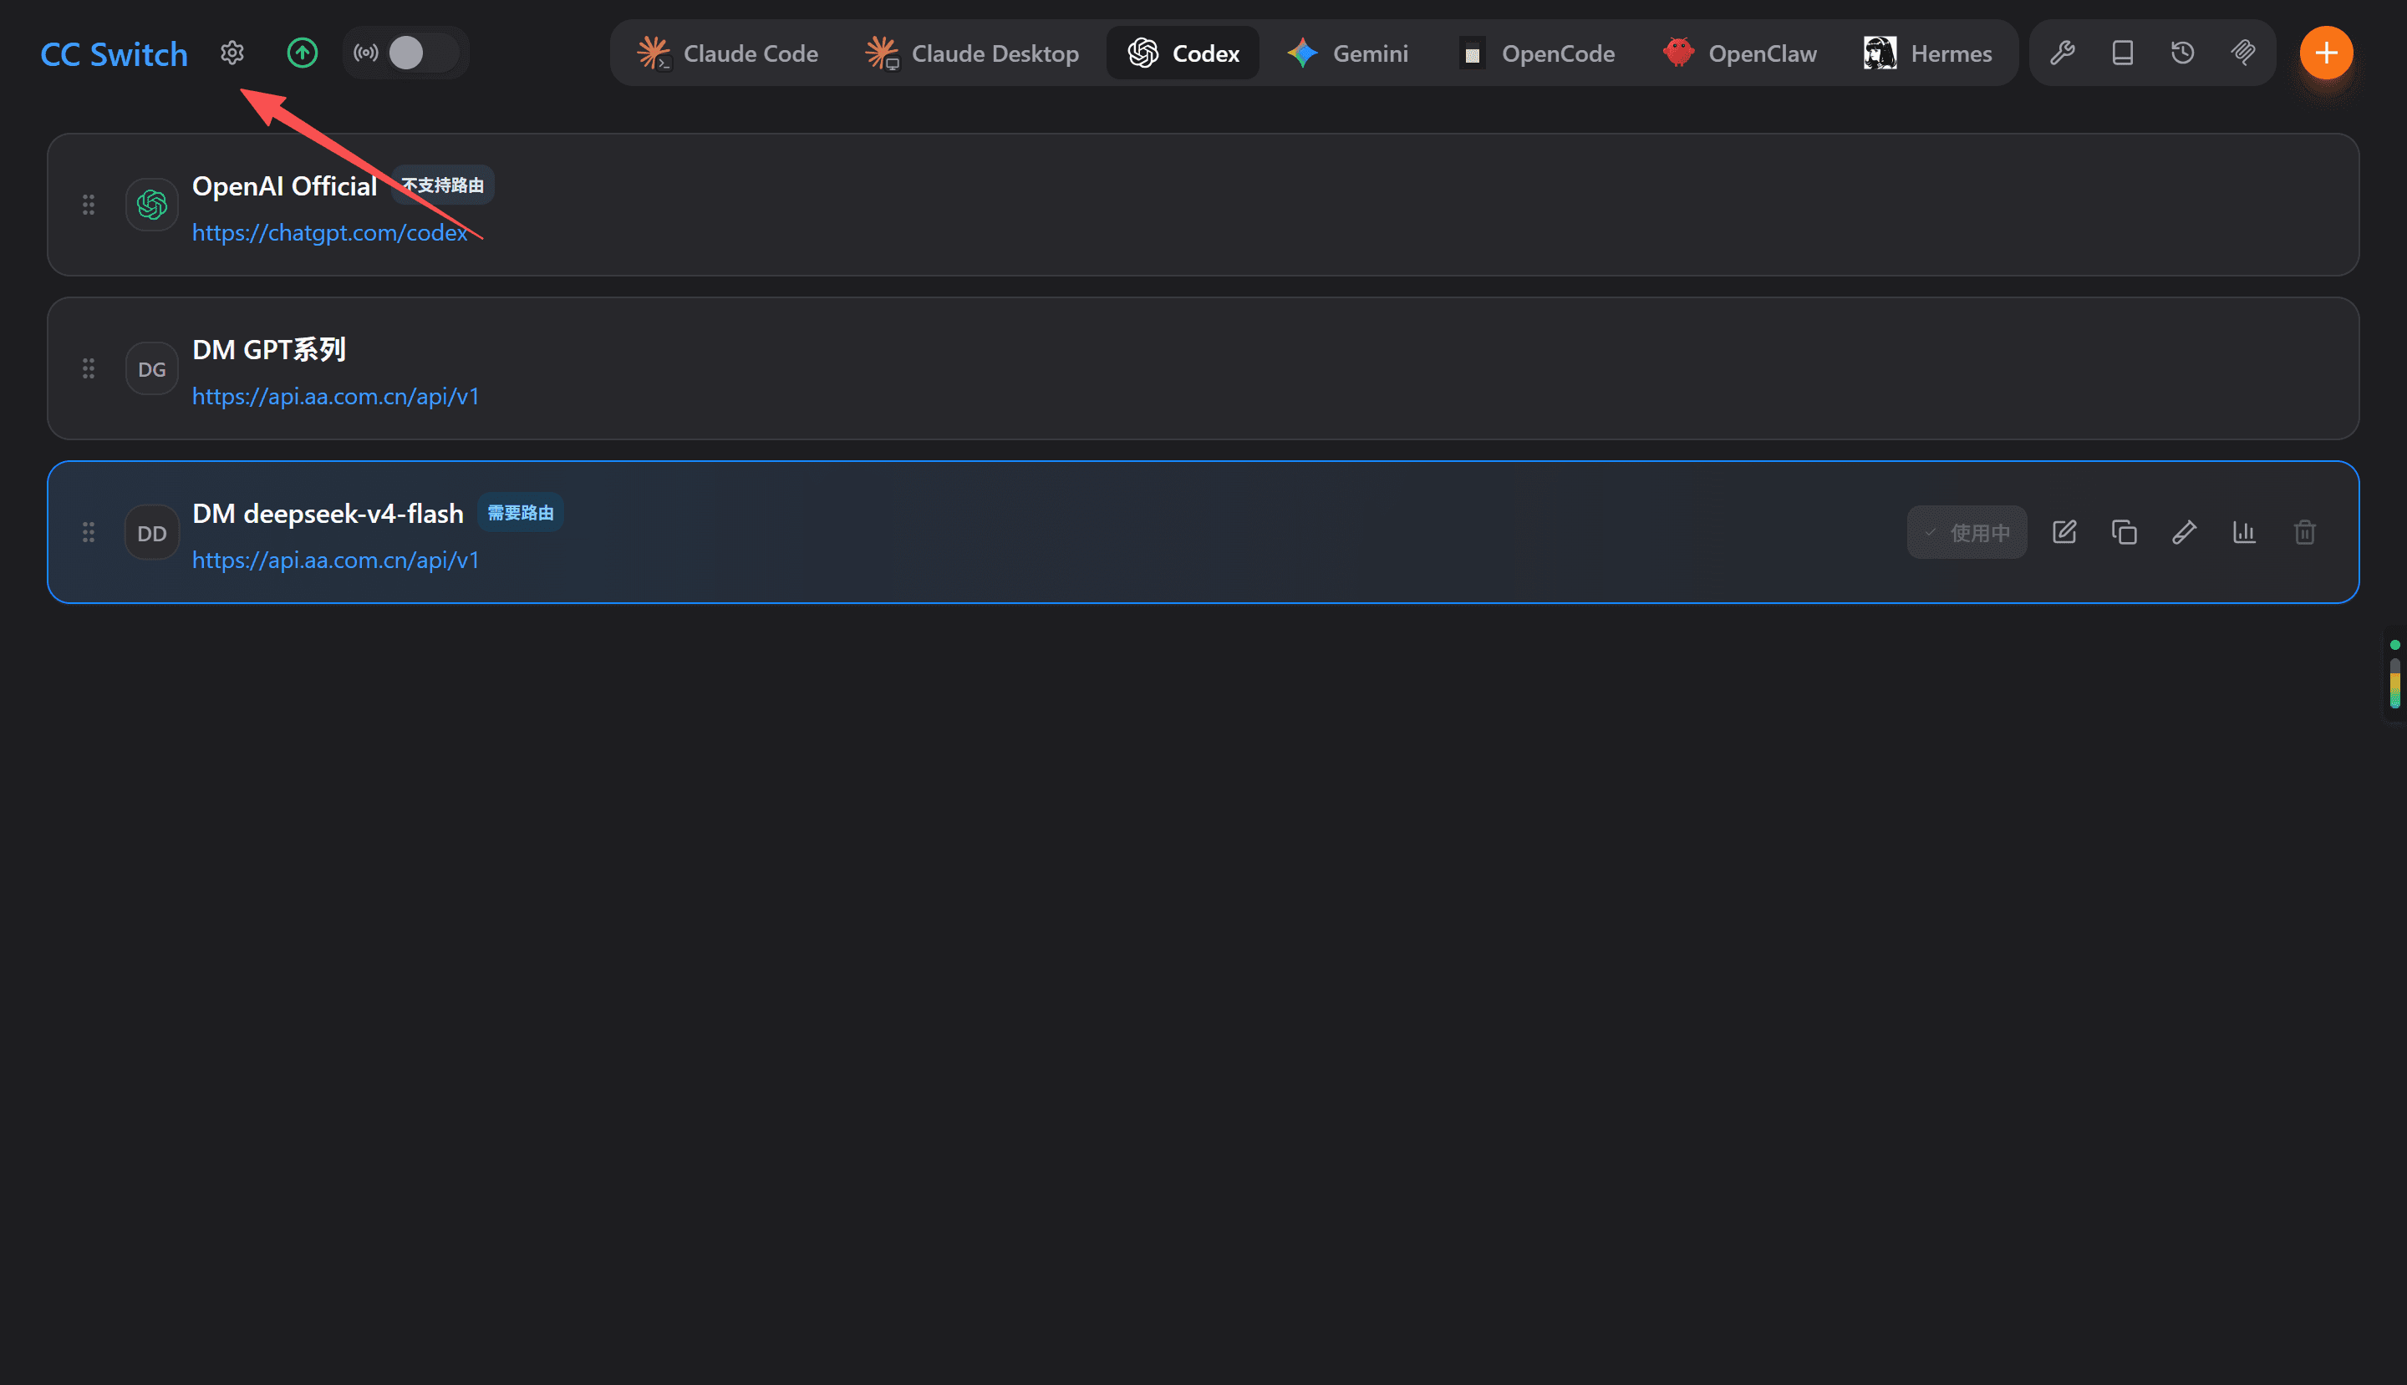This screenshot has width=2407, height=1385.
Task: Click the green update arrow icon
Action: click(x=303, y=53)
